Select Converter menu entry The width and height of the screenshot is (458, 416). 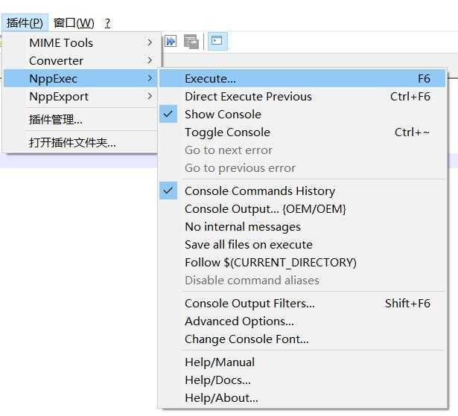click(x=81, y=60)
